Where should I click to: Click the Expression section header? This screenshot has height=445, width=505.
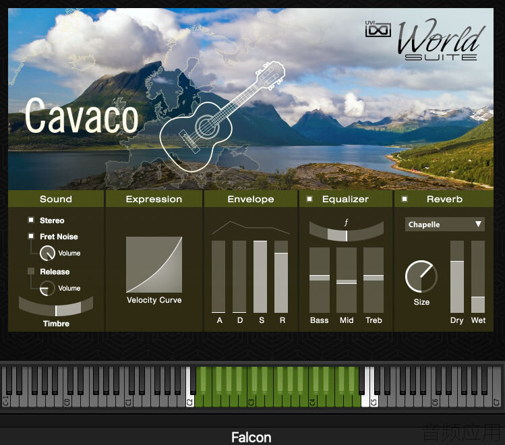click(x=154, y=199)
